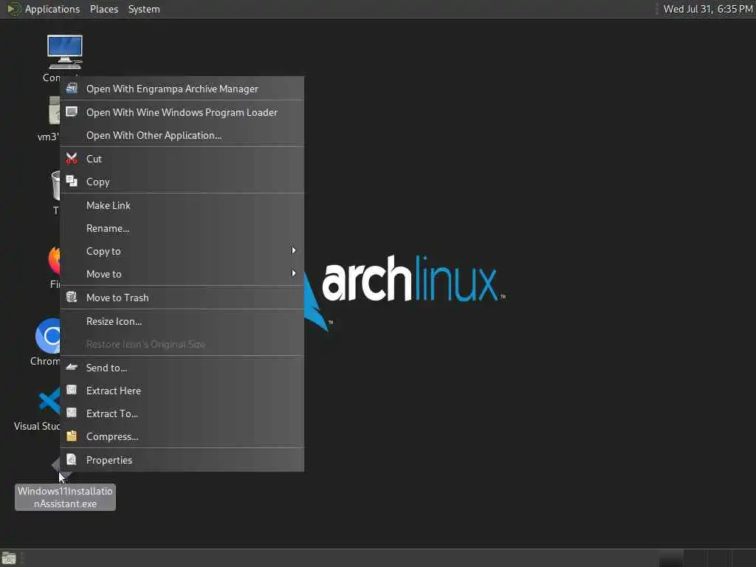Click the Applications menu logo icon

tap(14, 9)
